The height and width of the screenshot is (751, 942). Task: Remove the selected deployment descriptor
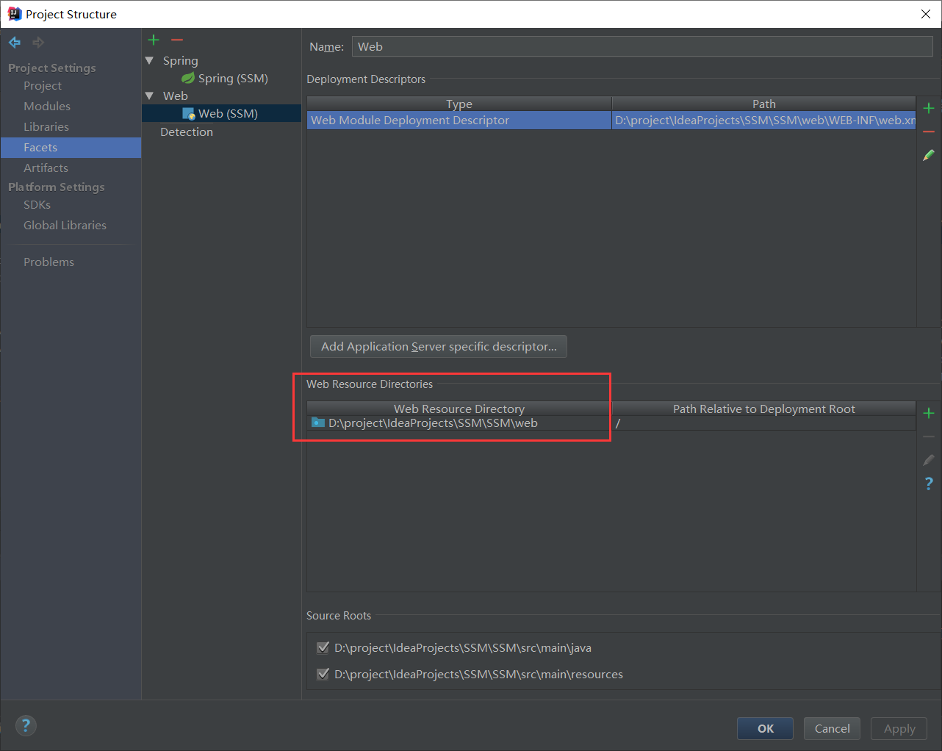click(x=929, y=132)
